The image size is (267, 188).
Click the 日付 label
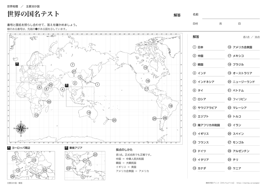click(x=195, y=24)
